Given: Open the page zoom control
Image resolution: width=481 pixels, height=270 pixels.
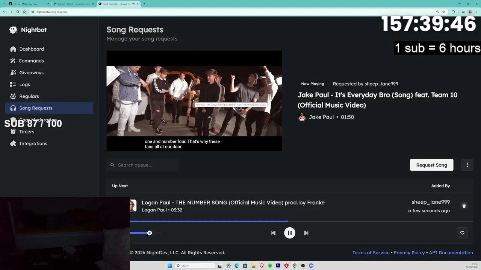Looking at the screenshot, I should point(437,12).
